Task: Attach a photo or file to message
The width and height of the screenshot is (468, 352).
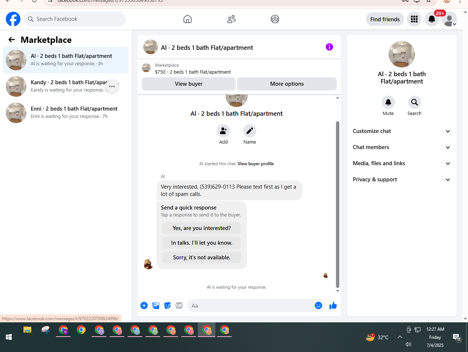Action: 156,305
